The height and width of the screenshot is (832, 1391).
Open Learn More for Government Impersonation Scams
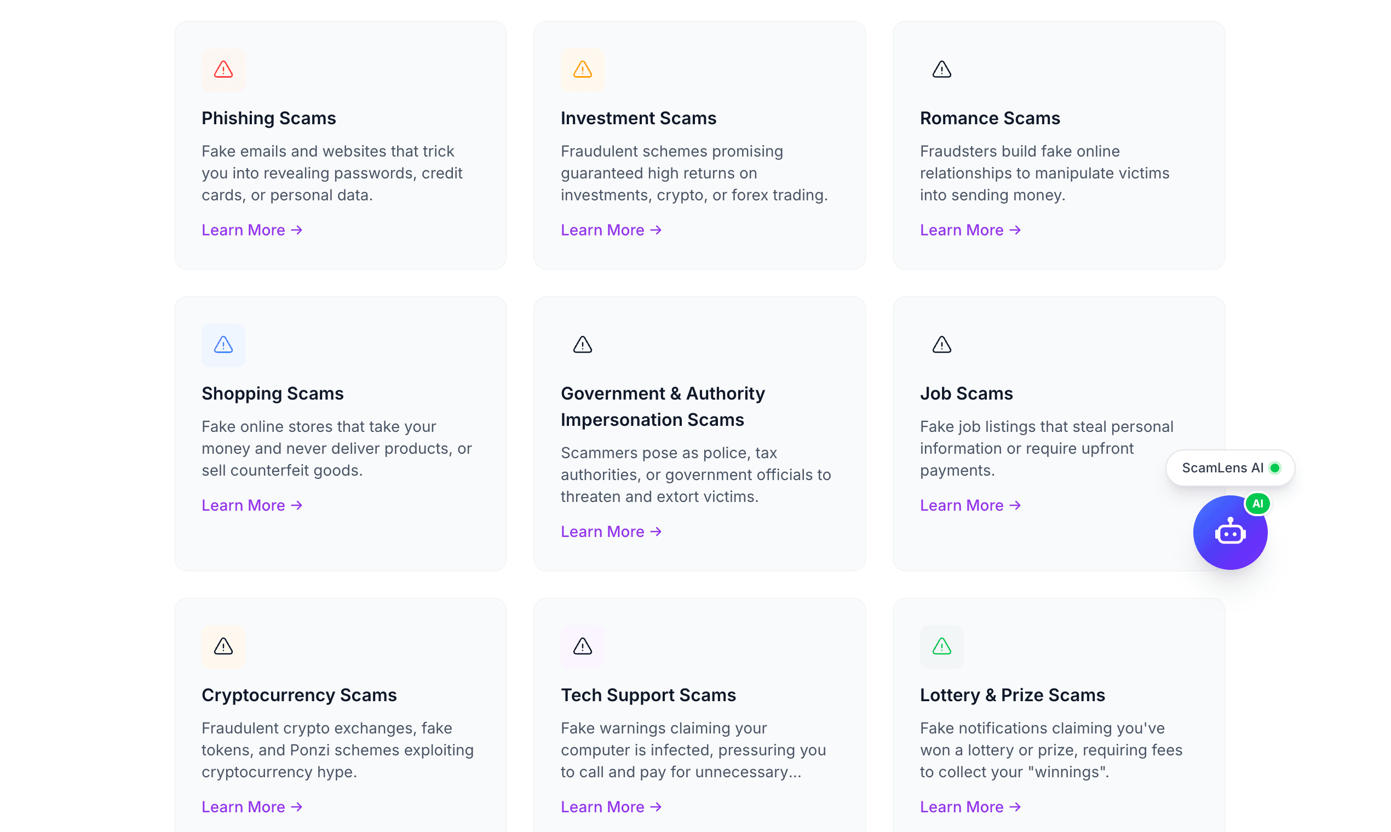click(x=611, y=531)
